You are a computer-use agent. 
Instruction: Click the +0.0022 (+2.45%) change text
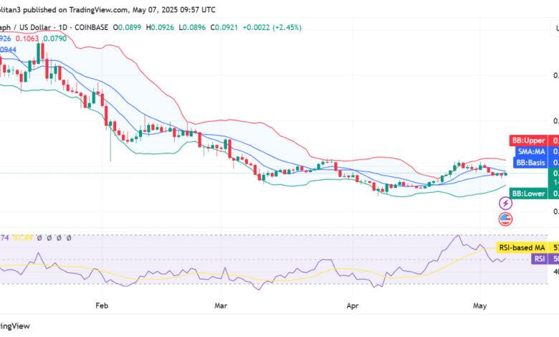point(272,27)
